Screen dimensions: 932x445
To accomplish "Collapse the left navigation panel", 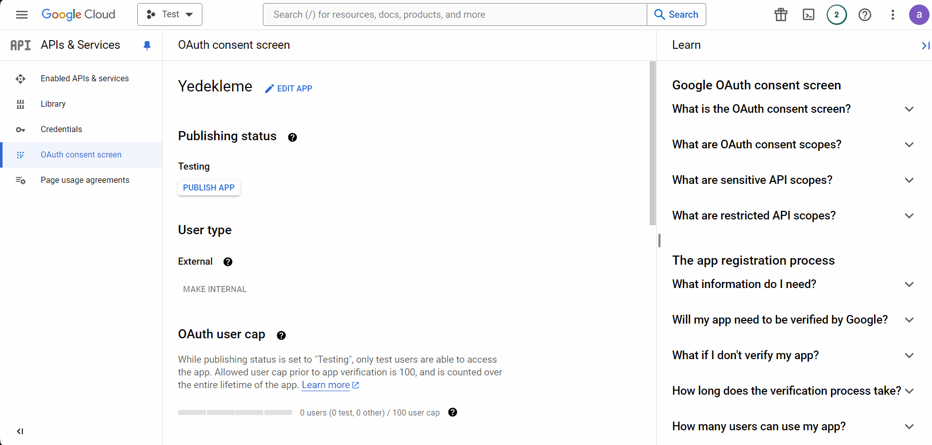I will (20, 431).
